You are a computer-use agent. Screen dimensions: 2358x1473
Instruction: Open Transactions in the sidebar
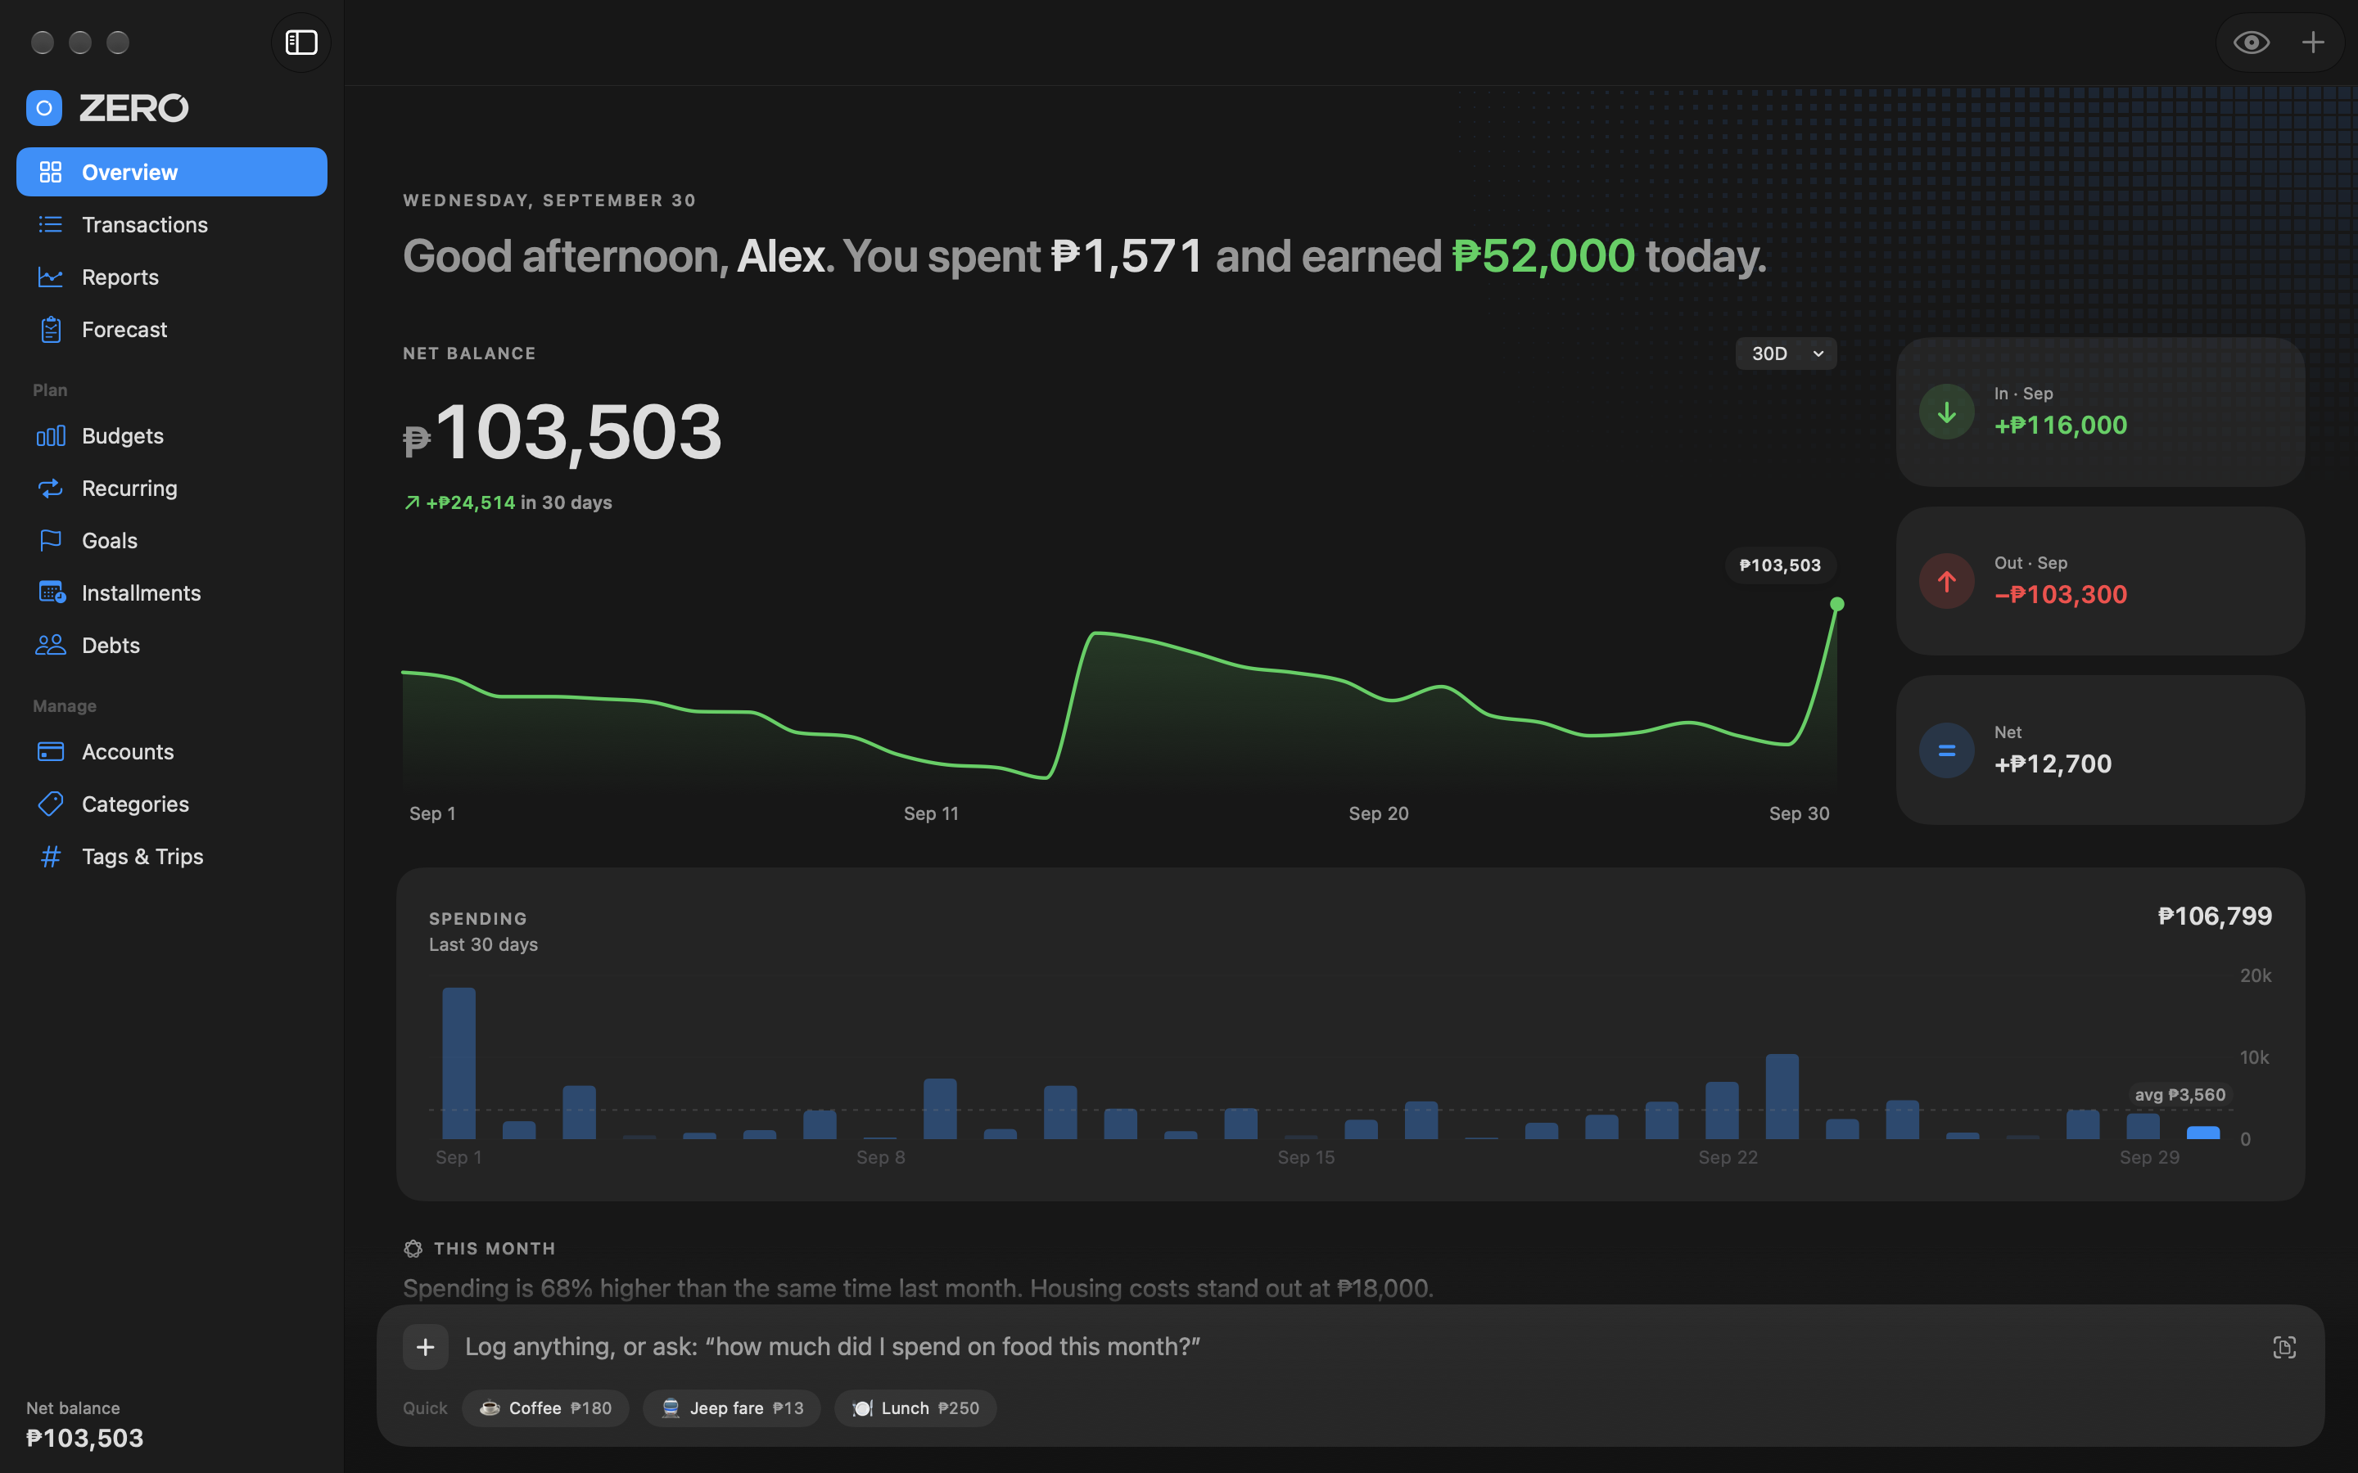click(x=171, y=225)
